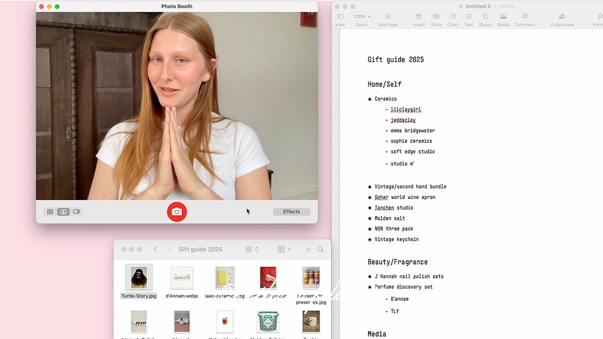Click the 'soft edge studio' list entry
Image resolution: width=603 pixels, height=339 pixels.
pos(413,152)
